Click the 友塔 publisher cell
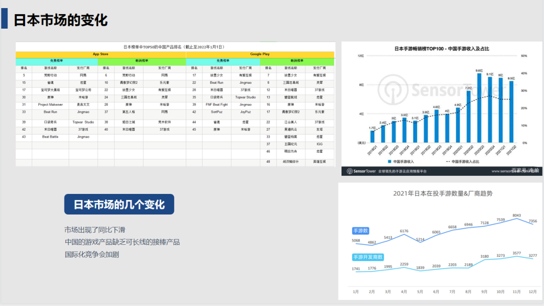This screenshot has height=306, width=544. [x=319, y=130]
